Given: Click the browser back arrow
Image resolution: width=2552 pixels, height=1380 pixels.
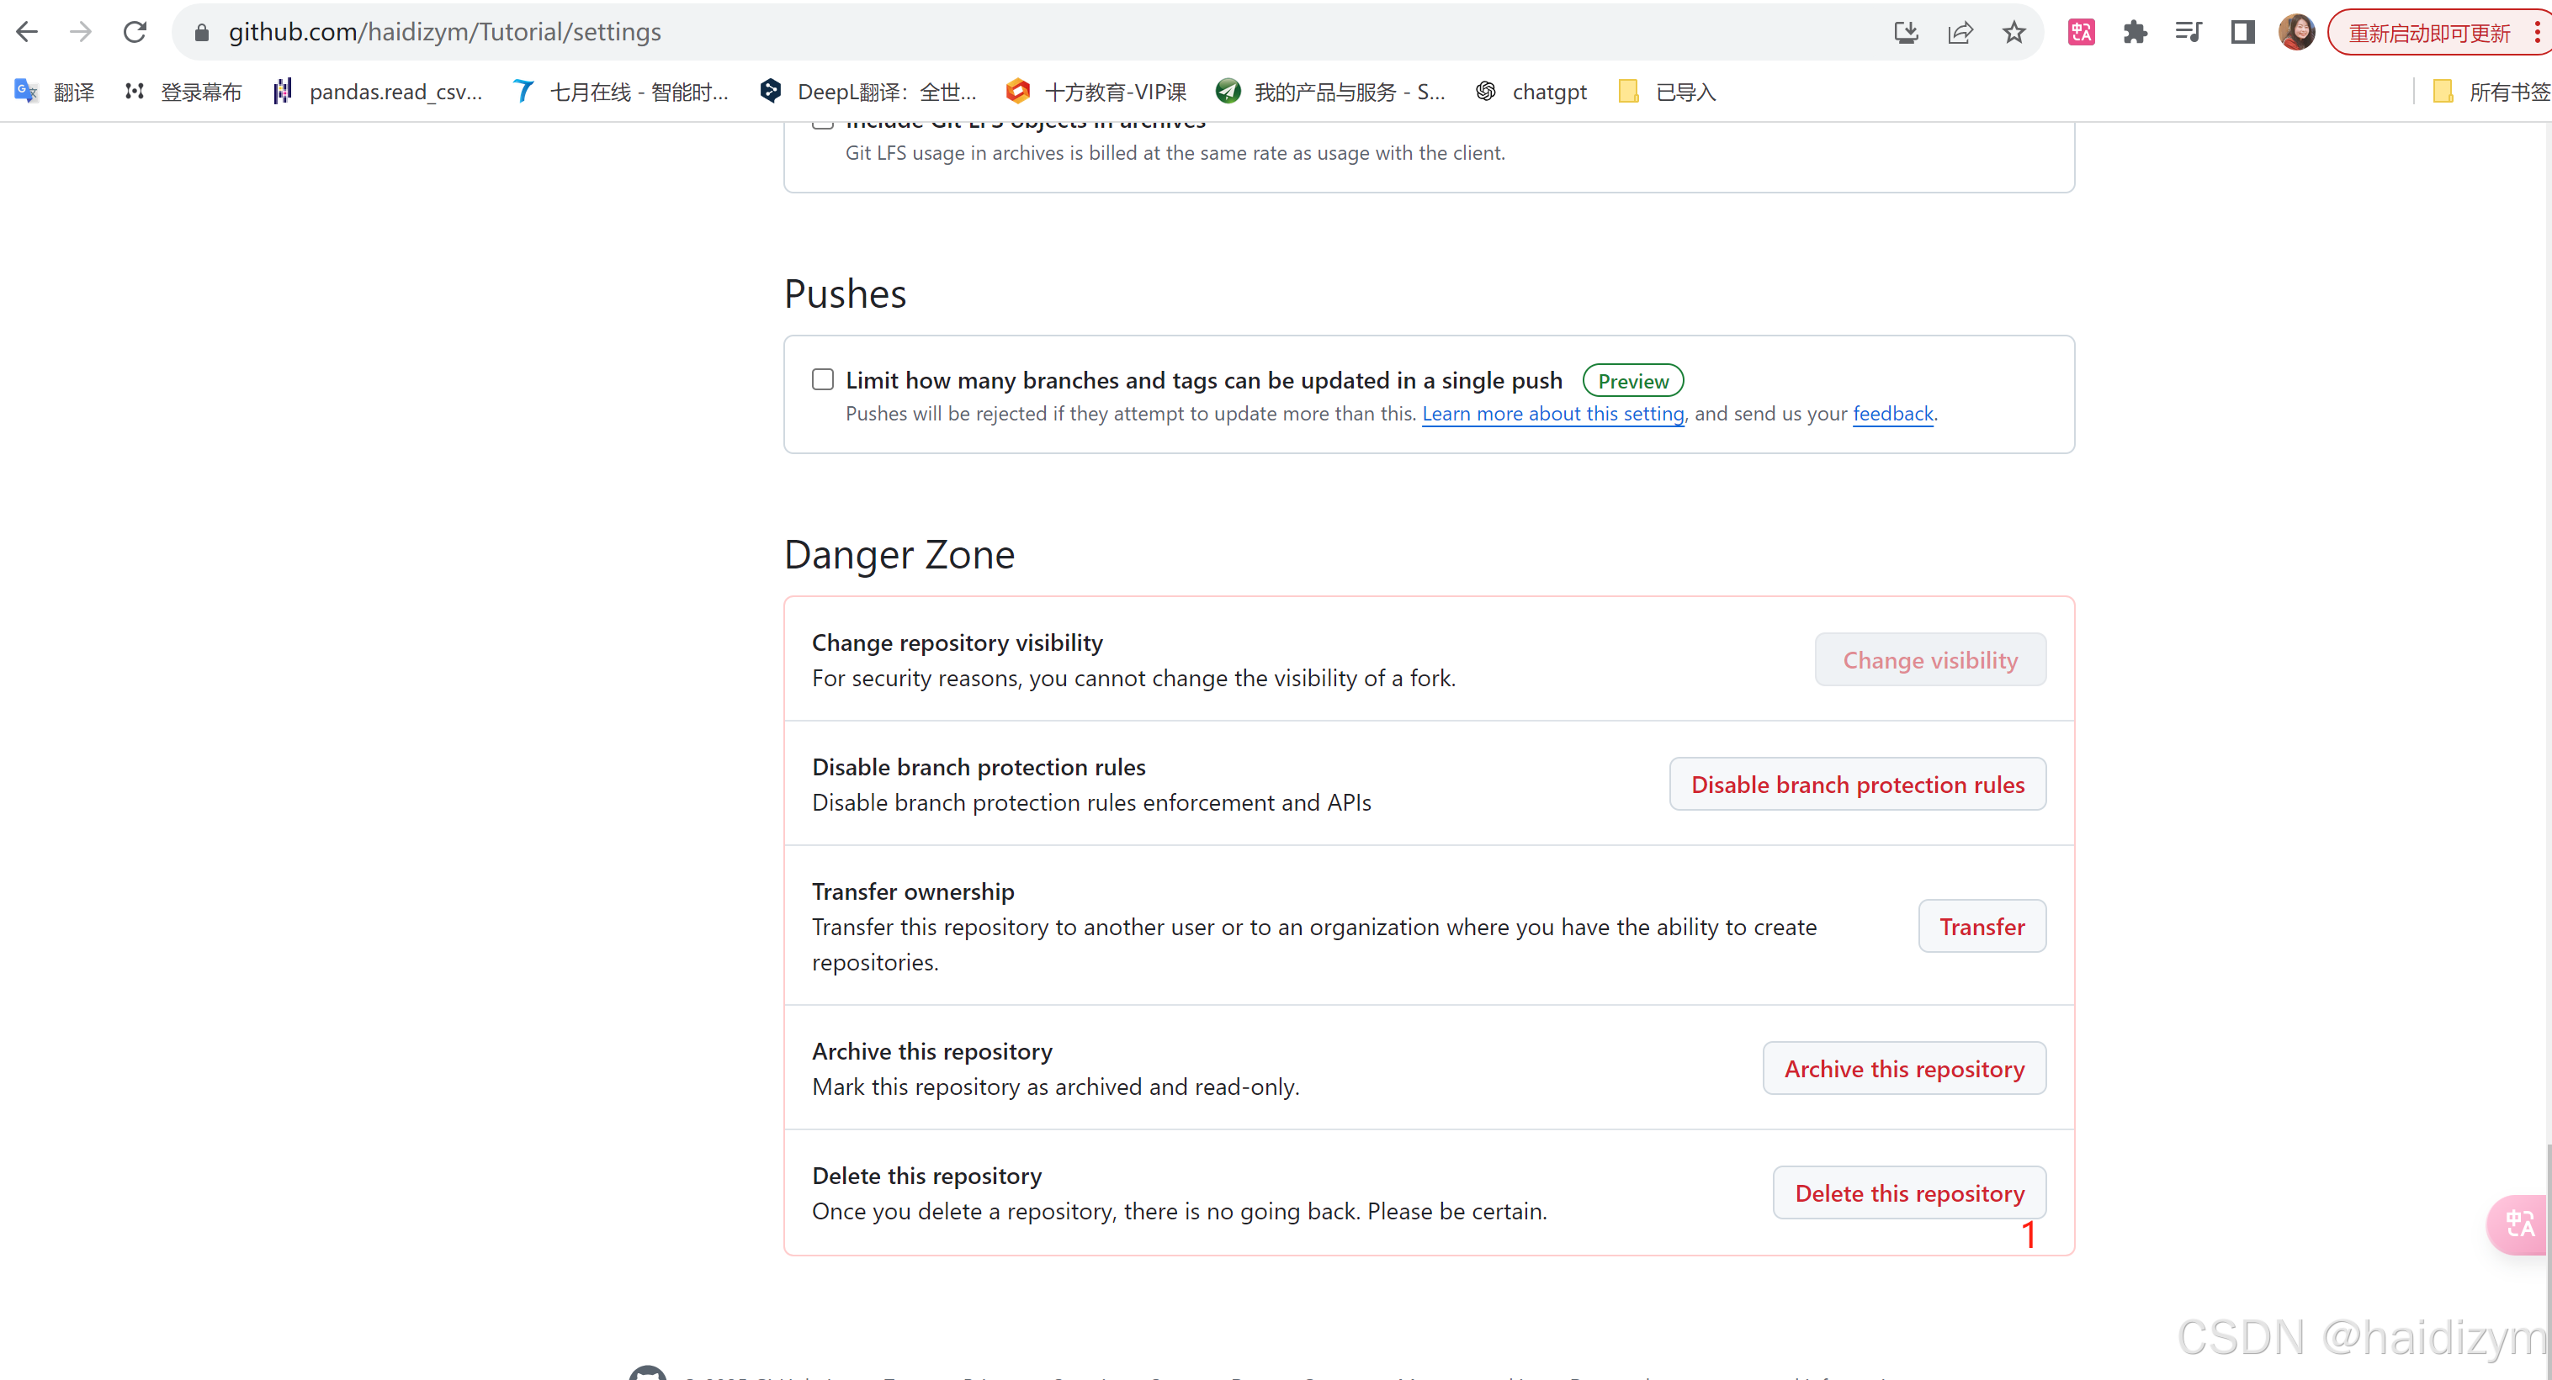Looking at the screenshot, I should pos(27,33).
